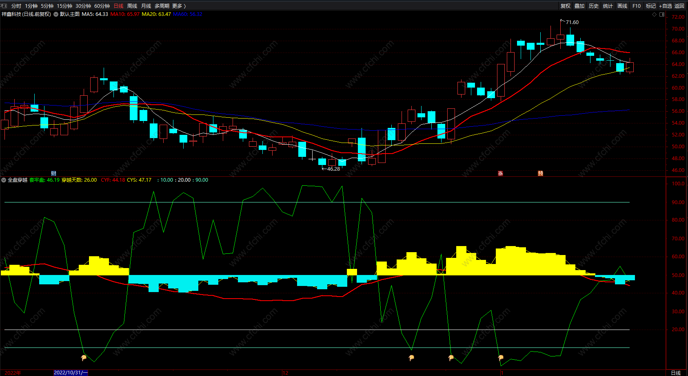Click the 2022/10/31 date label
Viewport: 688px width, 376px height.
pyautogui.click(x=71, y=373)
